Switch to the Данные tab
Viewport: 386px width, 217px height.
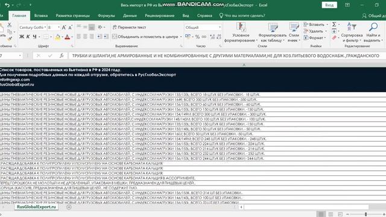coord(130,16)
